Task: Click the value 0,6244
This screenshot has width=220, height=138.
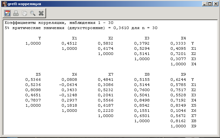Action: 178,80
